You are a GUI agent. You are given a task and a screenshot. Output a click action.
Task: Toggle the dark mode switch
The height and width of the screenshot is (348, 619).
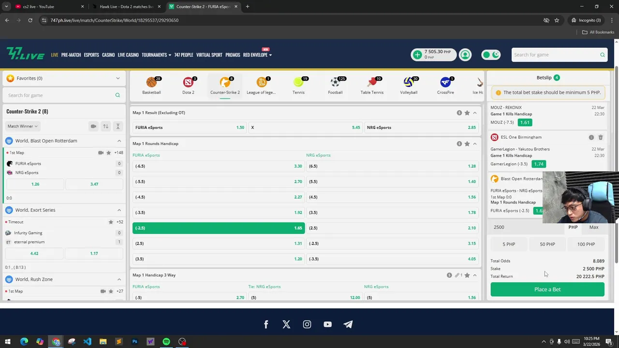click(491, 55)
